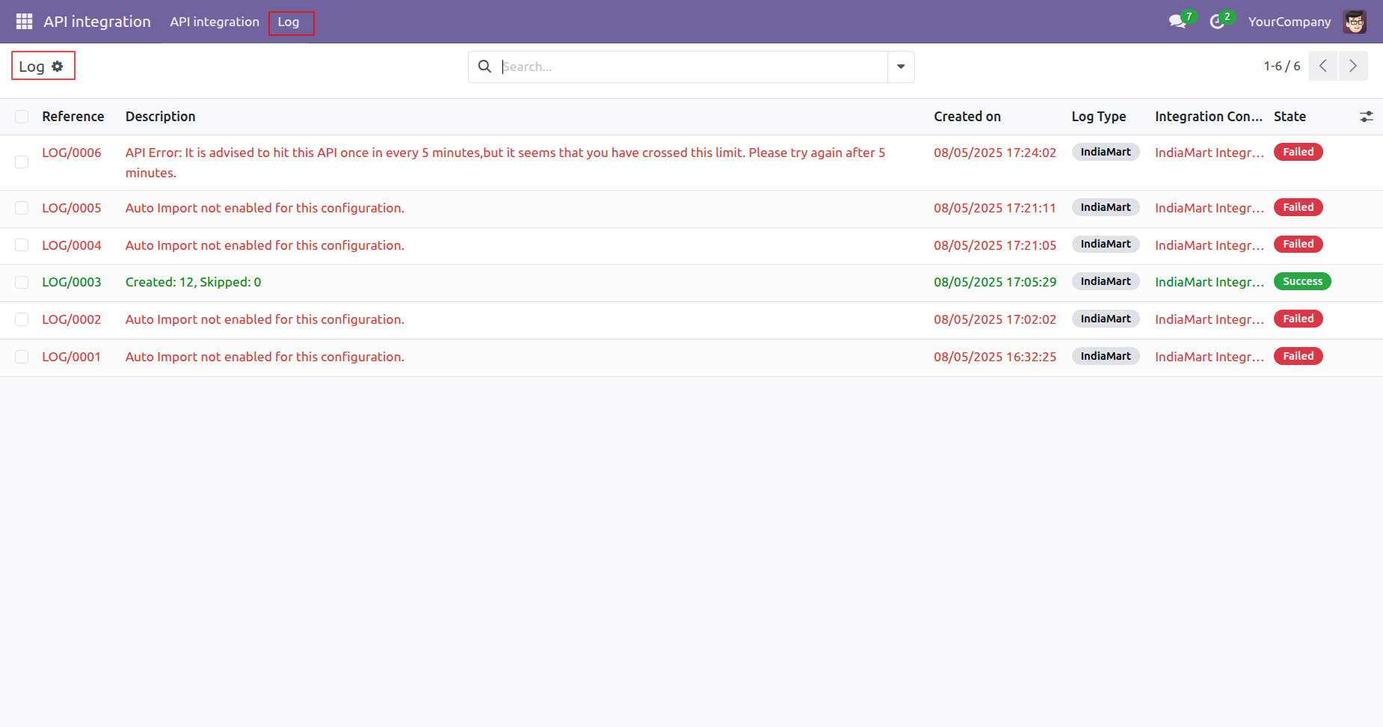Focus the Search input field
Image resolution: width=1383 pixels, height=727 pixels.
tap(691, 67)
